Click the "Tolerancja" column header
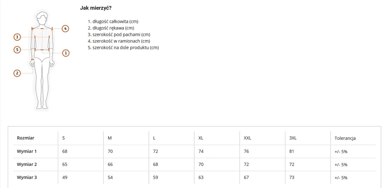The width and height of the screenshot is (388, 188). click(345, 138)
